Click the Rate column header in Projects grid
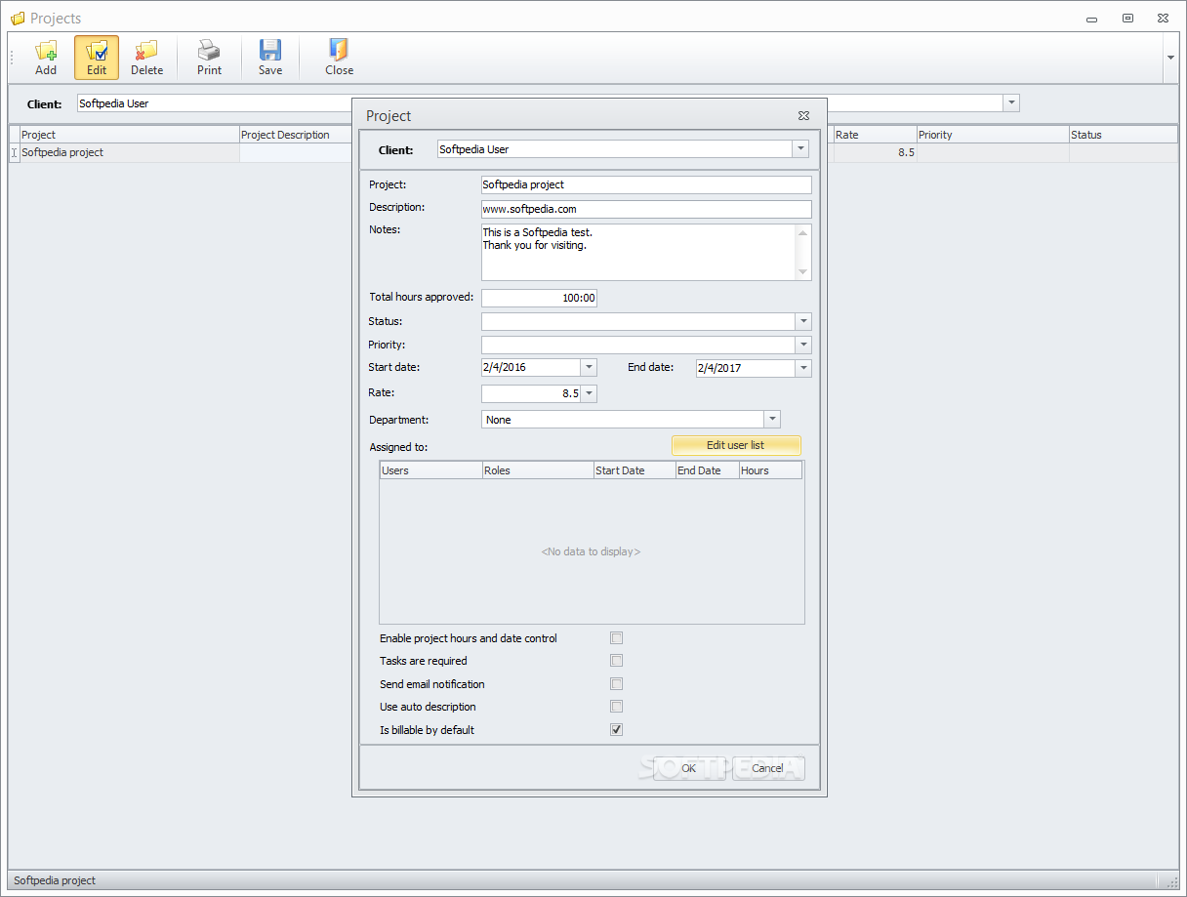This screenshot has width=1187, height=897. coord(875,135)
